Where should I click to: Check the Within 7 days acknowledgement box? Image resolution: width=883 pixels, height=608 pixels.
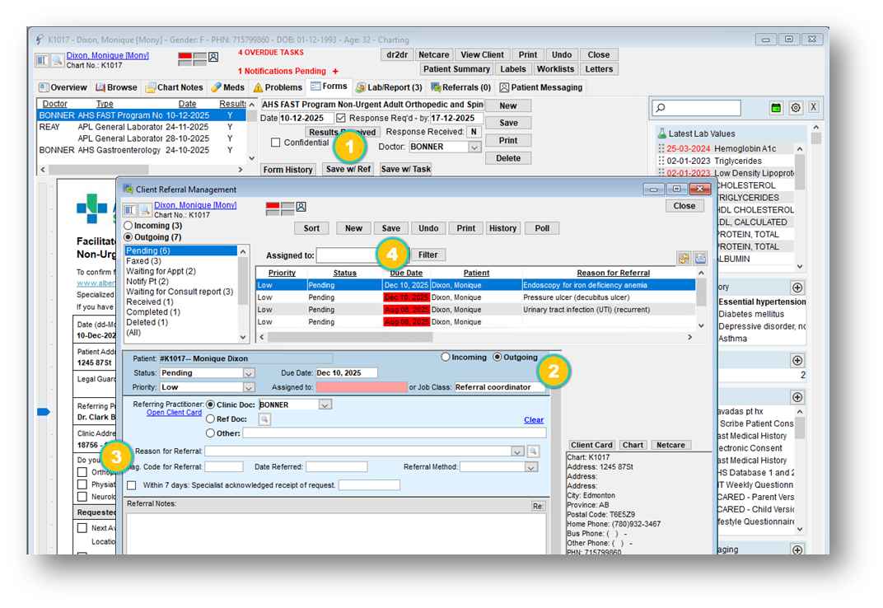(132, 485)
